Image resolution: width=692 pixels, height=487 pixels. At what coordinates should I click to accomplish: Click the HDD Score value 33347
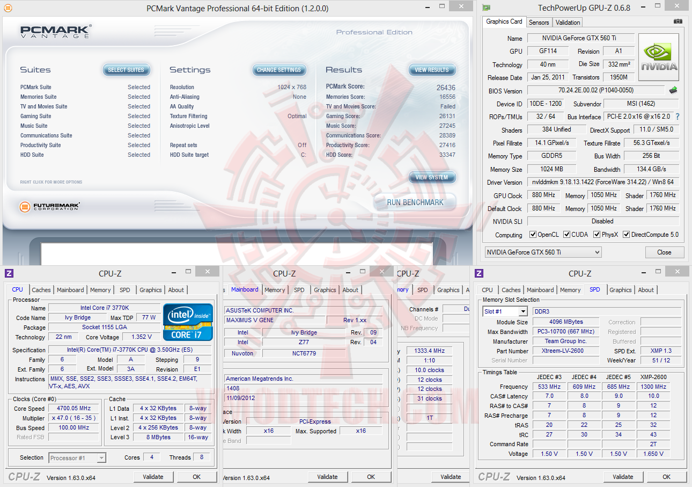[447, 155]
